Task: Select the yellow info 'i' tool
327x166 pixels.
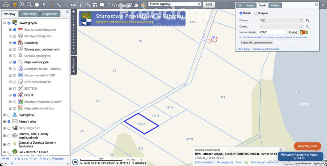Action: pyautogui.click(x=51, y=4)
